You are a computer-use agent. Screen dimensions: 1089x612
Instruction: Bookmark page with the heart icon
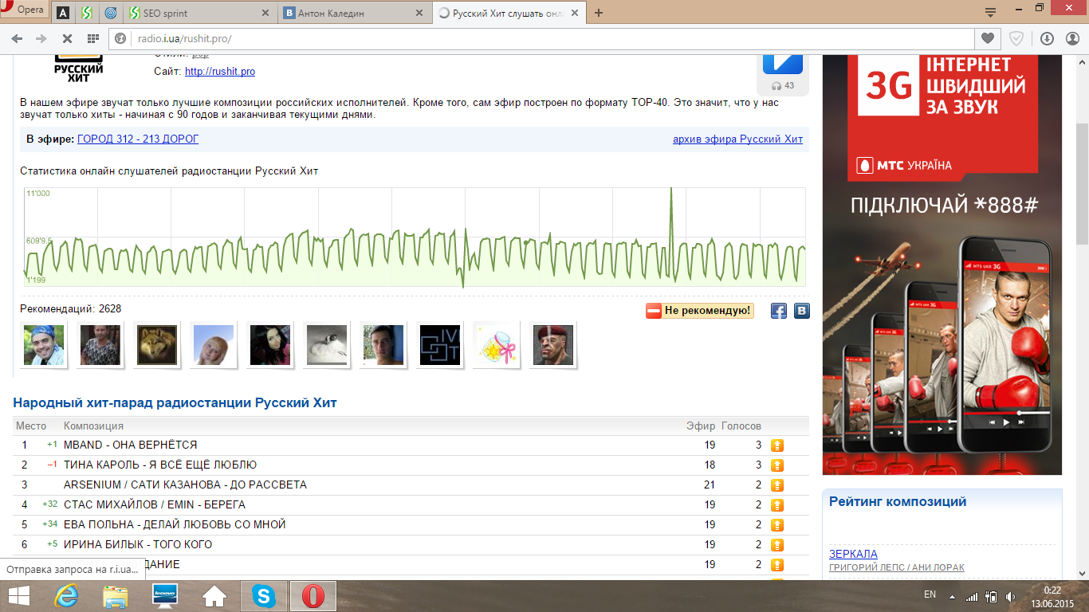pos(987,38)
